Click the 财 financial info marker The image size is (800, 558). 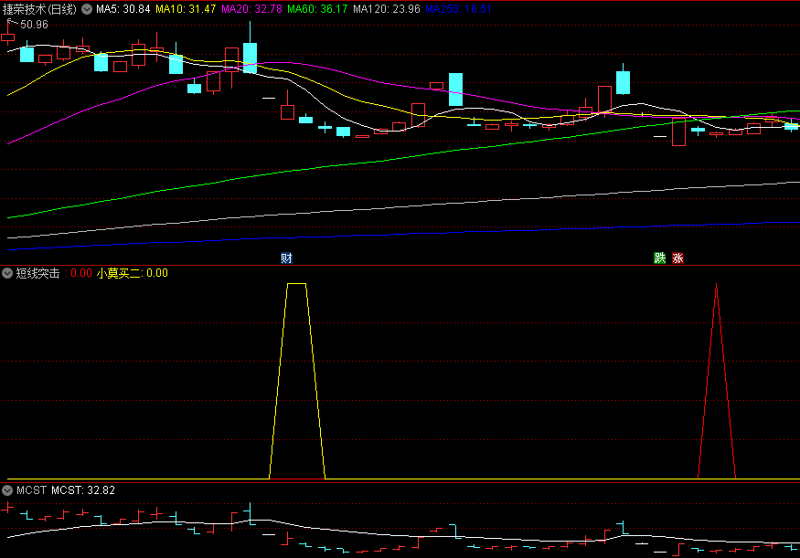(x=286, y=258)
